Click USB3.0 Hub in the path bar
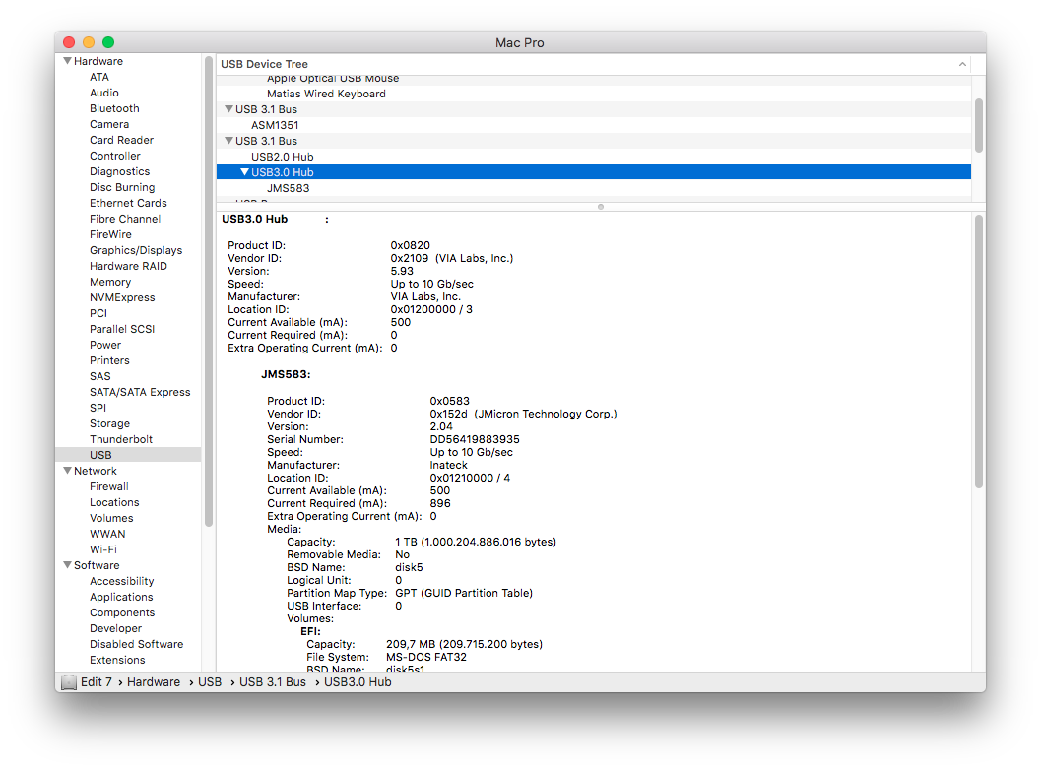 [358, 682]
